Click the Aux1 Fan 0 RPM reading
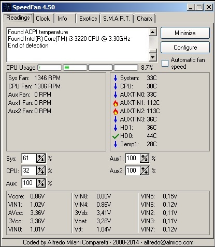Screen dimensions: 215x247 click(x=30, y=103)
